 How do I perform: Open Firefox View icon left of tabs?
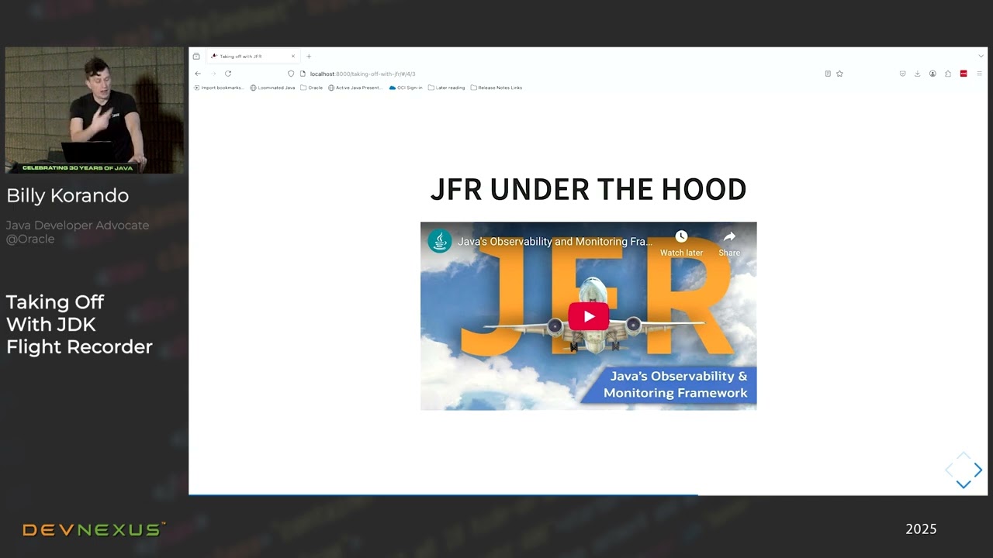tap(196, 56)
